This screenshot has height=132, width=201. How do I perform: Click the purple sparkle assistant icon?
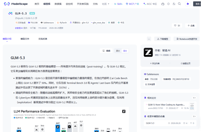point(188,4)
